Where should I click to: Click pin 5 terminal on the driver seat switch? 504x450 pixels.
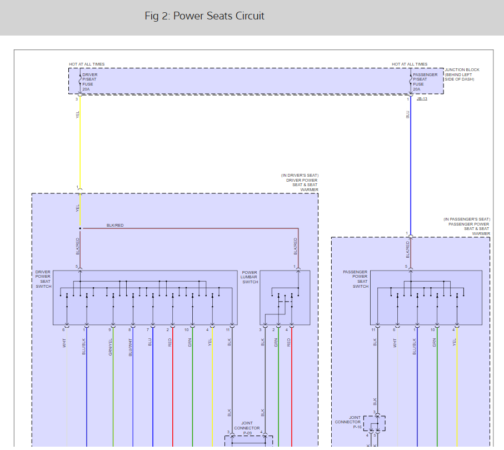[x=80, y=269]
